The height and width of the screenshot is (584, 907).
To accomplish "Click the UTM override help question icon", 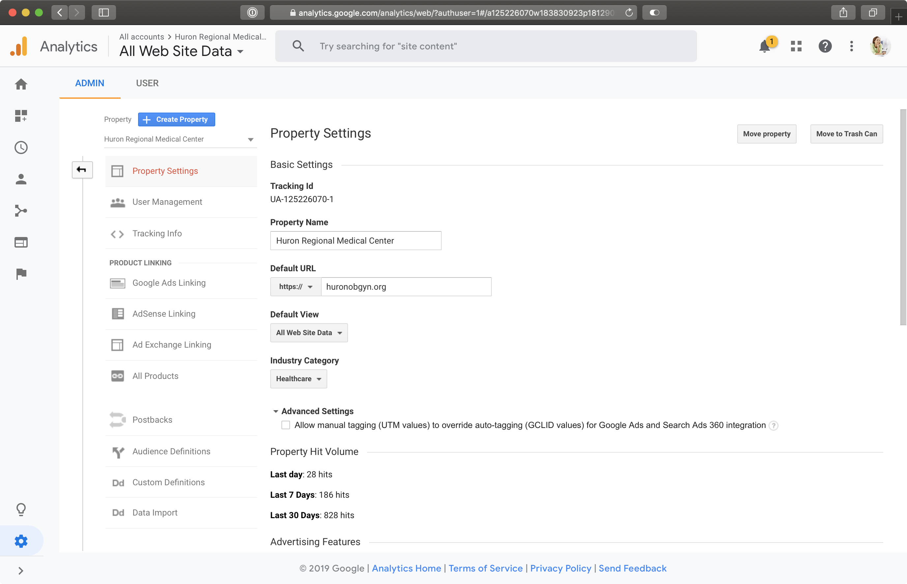I will [x=773, y=425].
